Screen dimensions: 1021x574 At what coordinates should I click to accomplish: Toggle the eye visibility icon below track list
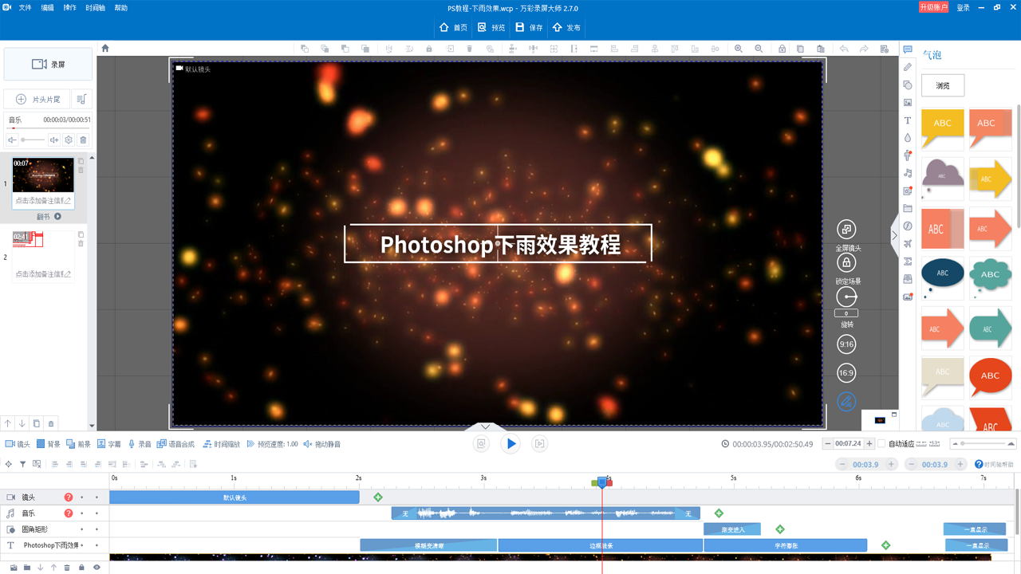click(x=97, y=568)
